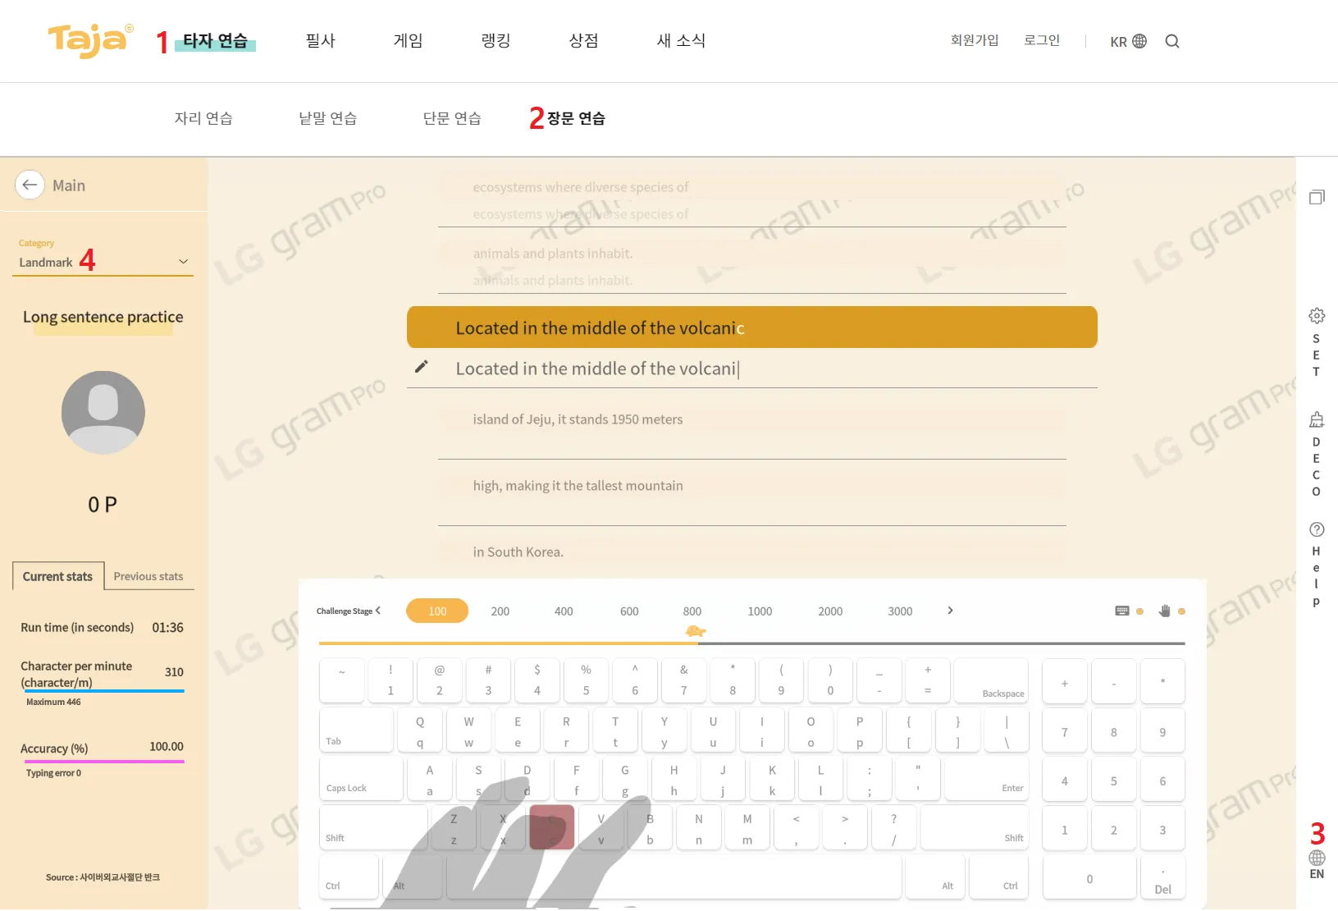
Task: Select challenge stage 800
Action: coord(692,611)
